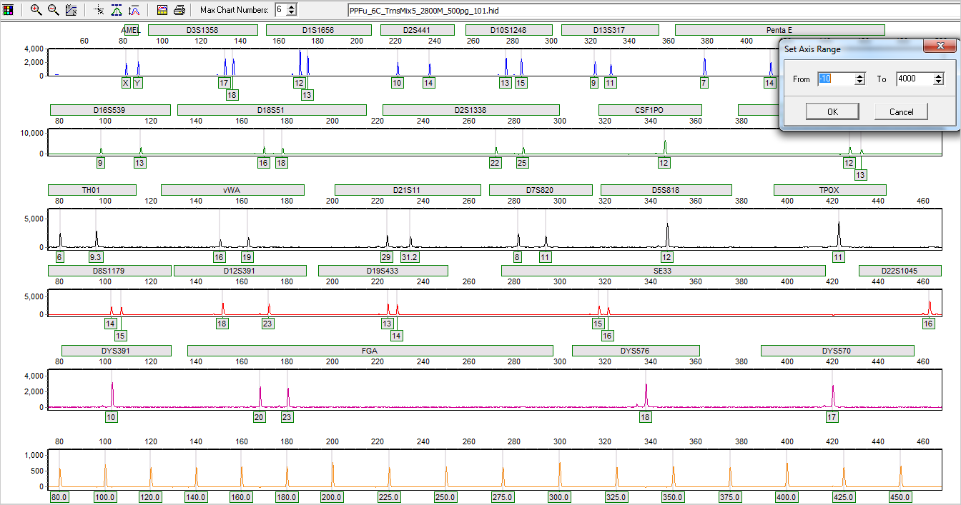Decrease the From value with down arrow
This screenshot has width=961, height=505.
(x=860, y=82)
